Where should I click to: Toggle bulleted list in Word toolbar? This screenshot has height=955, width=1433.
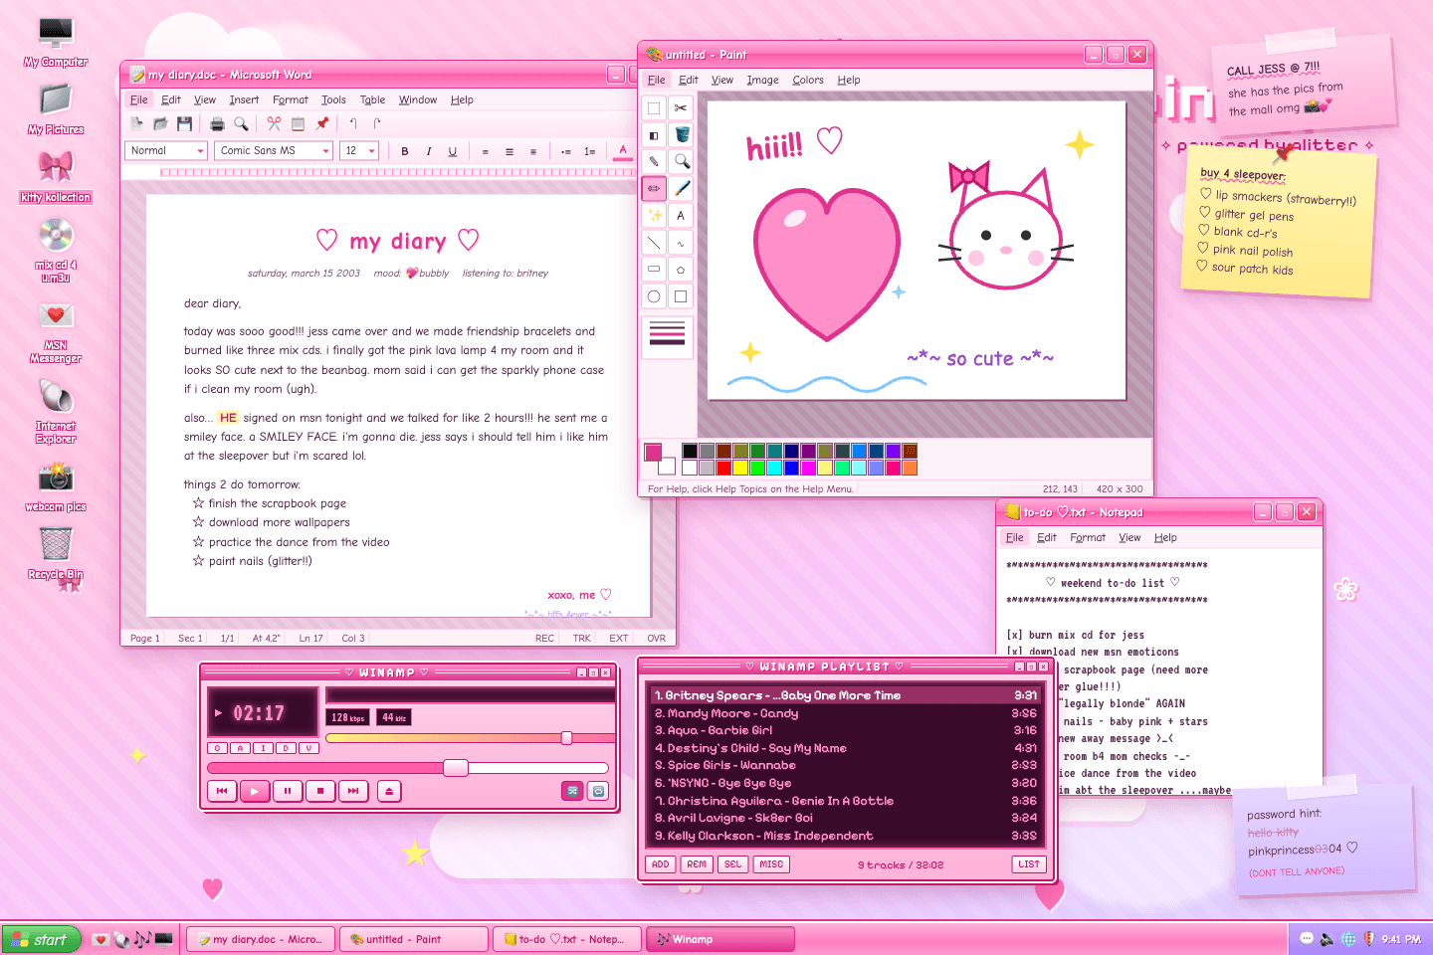point(565,151)
